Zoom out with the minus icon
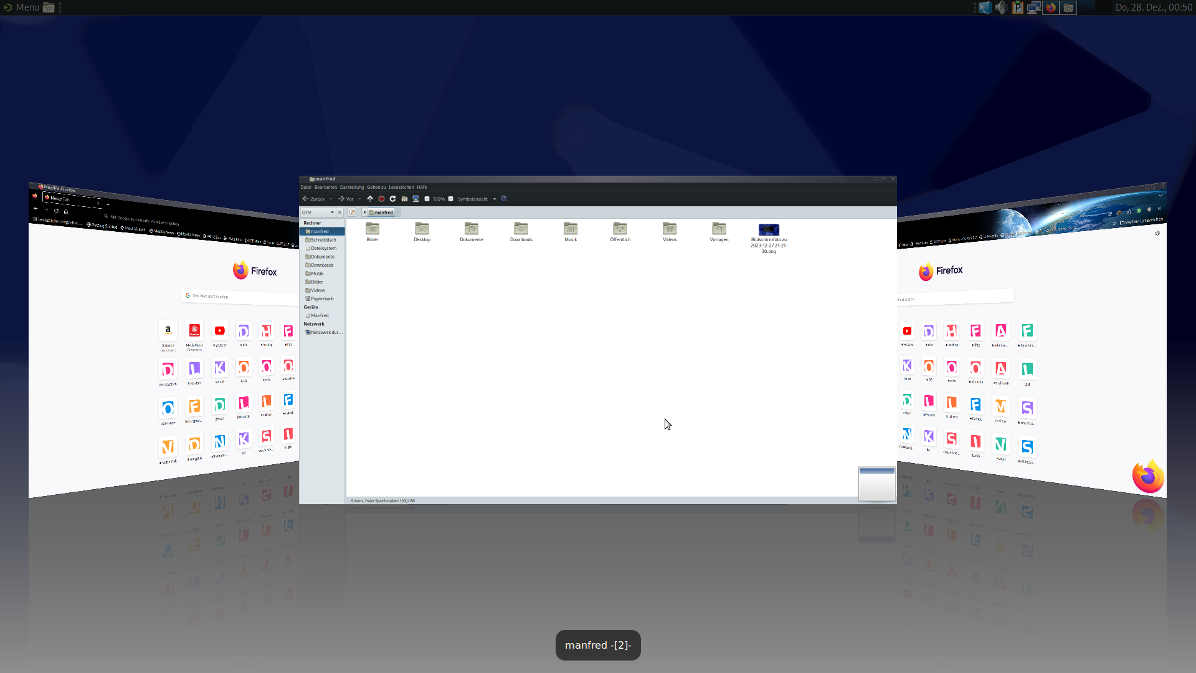Viewport: 1196px width, 673px height. point(427,199)
